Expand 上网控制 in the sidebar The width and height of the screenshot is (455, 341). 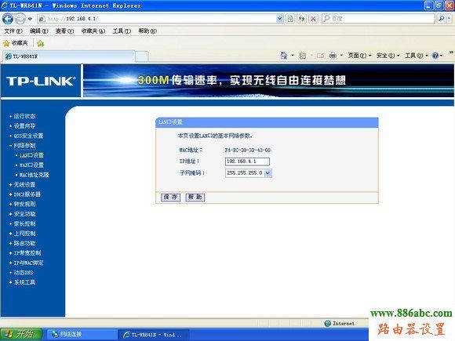24,234
